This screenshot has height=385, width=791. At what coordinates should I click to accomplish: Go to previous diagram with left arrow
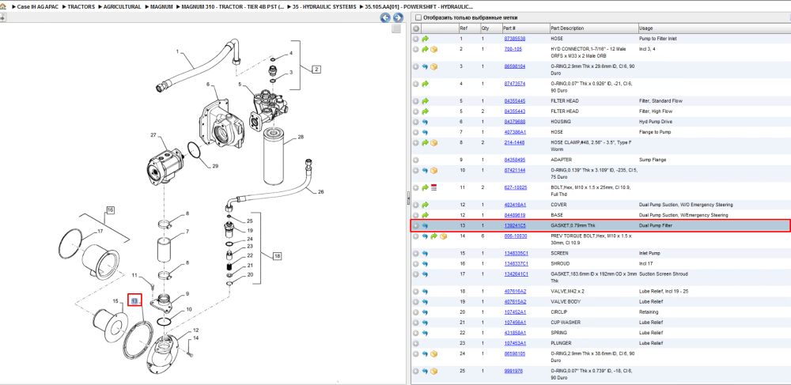(x=385, y=18)
